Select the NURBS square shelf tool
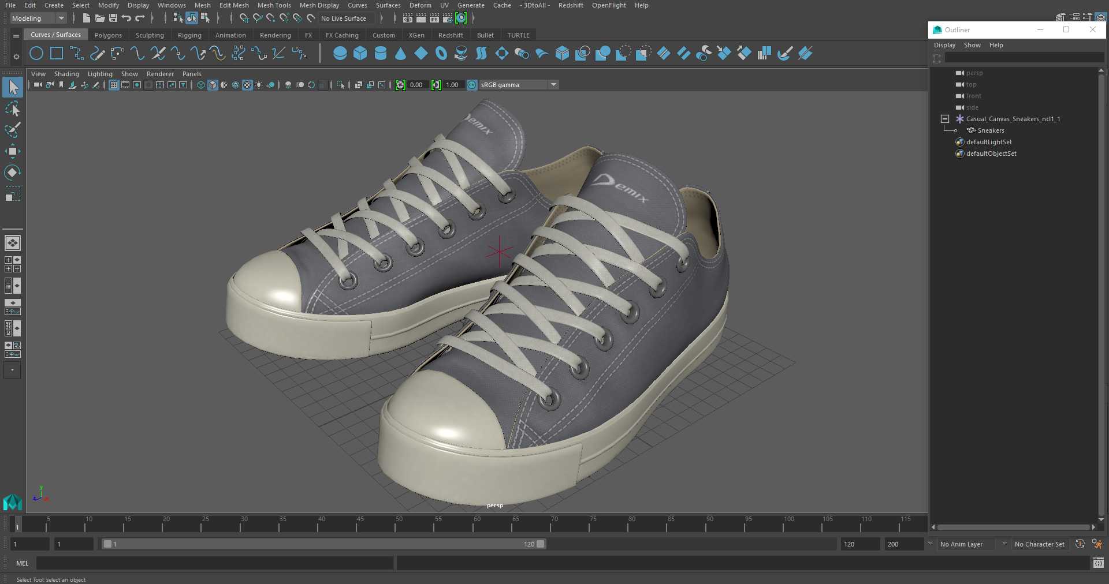Viewport: 1109px width, 584px height. [x=57, y=54]
